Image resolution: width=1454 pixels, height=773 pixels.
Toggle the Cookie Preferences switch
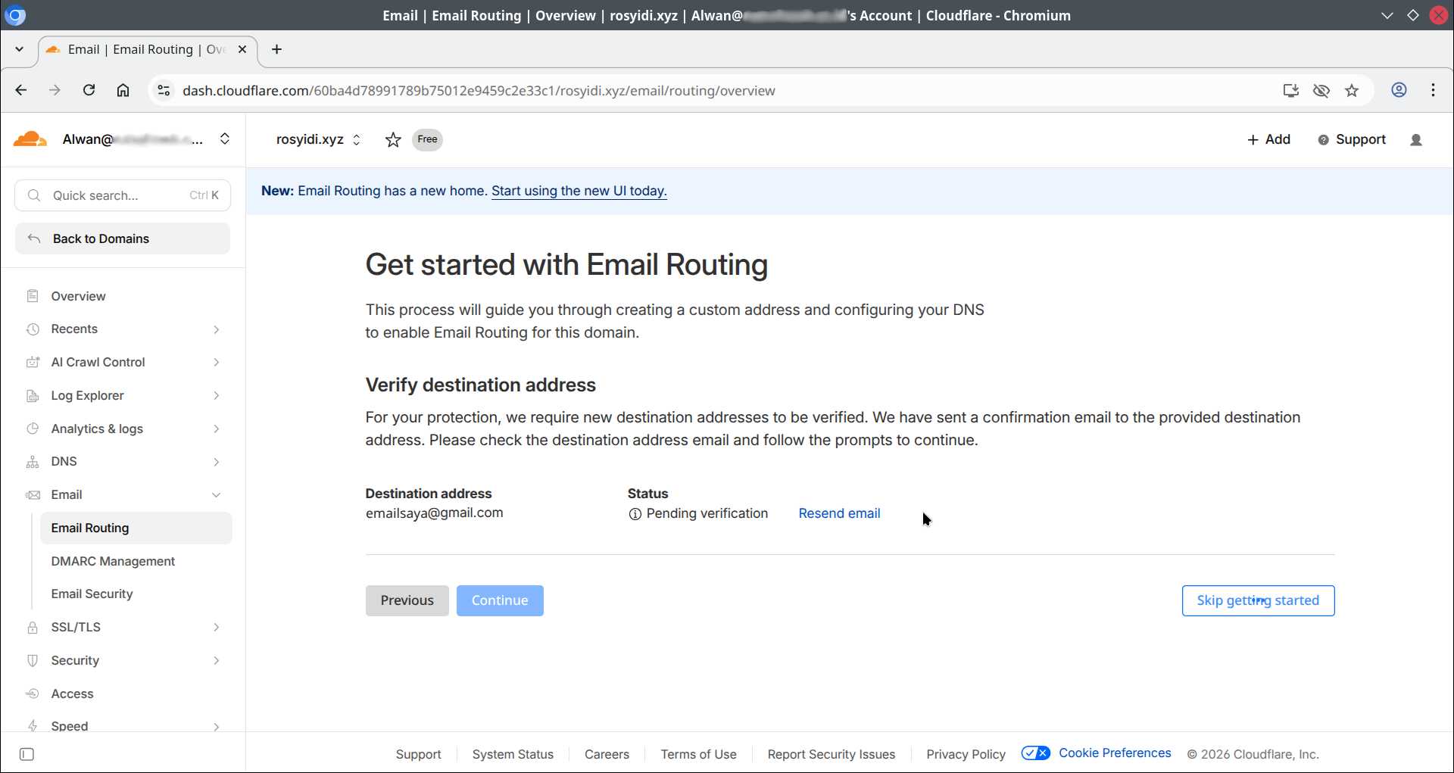(1035, 753)
